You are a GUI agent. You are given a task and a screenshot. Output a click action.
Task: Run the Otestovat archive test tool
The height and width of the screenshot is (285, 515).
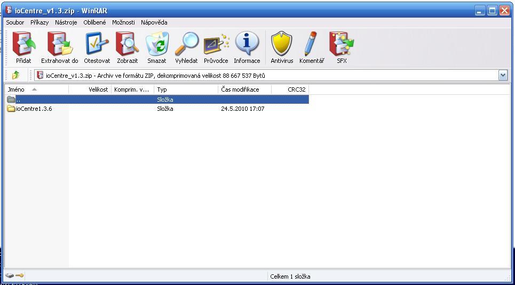point(97,47)
